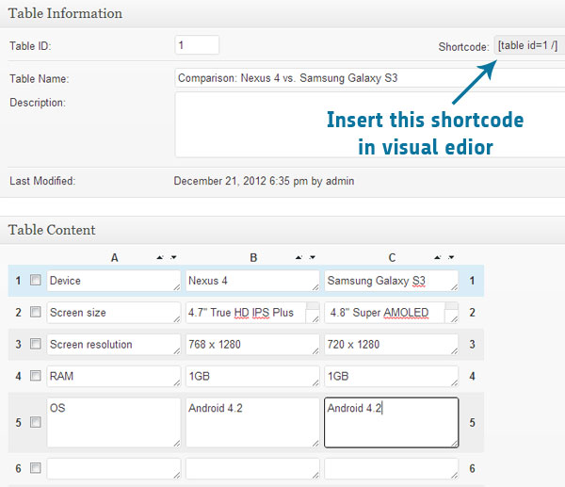Check the row 4 RAM checkbox
Viewport: 565px width, 487px height.
(36, 376)
